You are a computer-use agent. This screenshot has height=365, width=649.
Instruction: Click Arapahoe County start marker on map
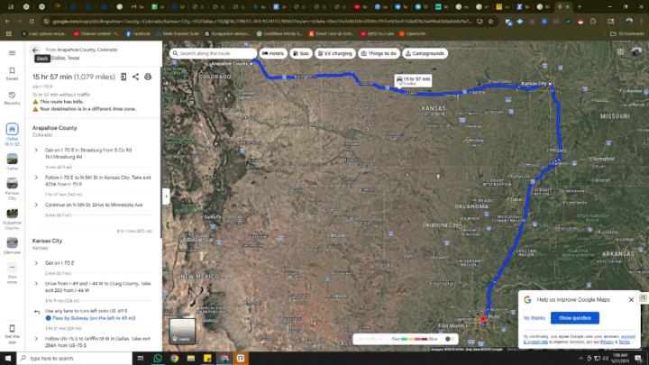tap(251, 64)
